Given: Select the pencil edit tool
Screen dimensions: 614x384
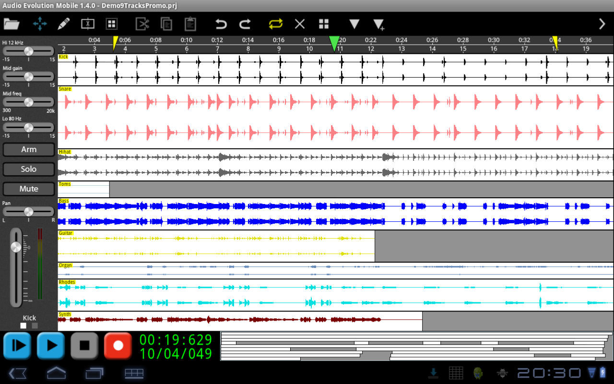Looking at the screenshot, I should 64,24.
